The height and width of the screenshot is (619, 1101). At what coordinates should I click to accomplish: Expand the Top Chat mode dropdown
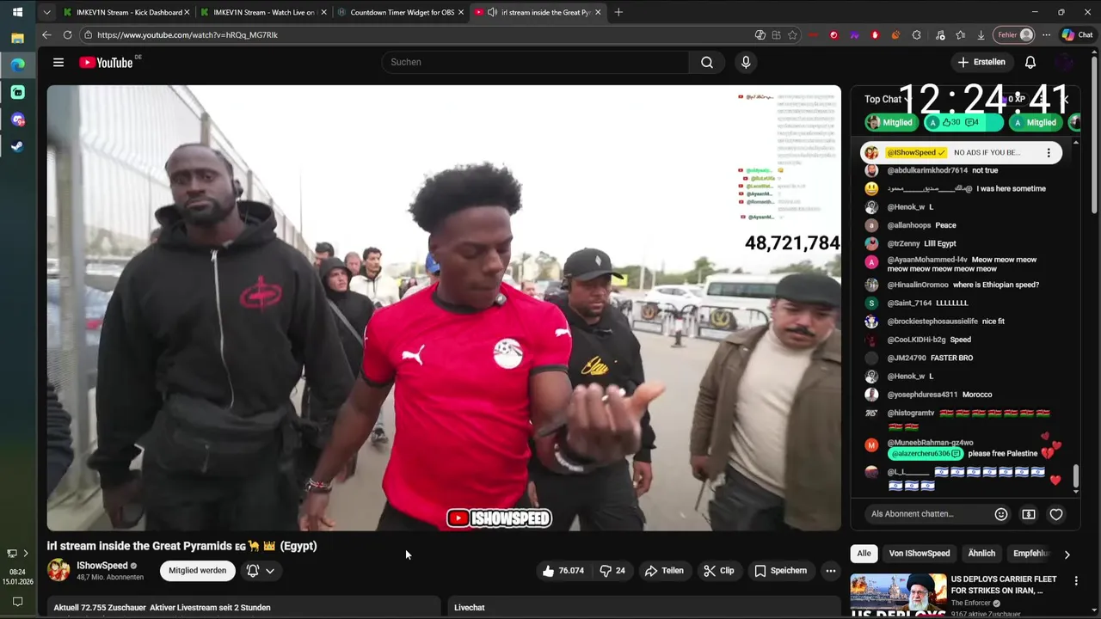tap(889, 100)
